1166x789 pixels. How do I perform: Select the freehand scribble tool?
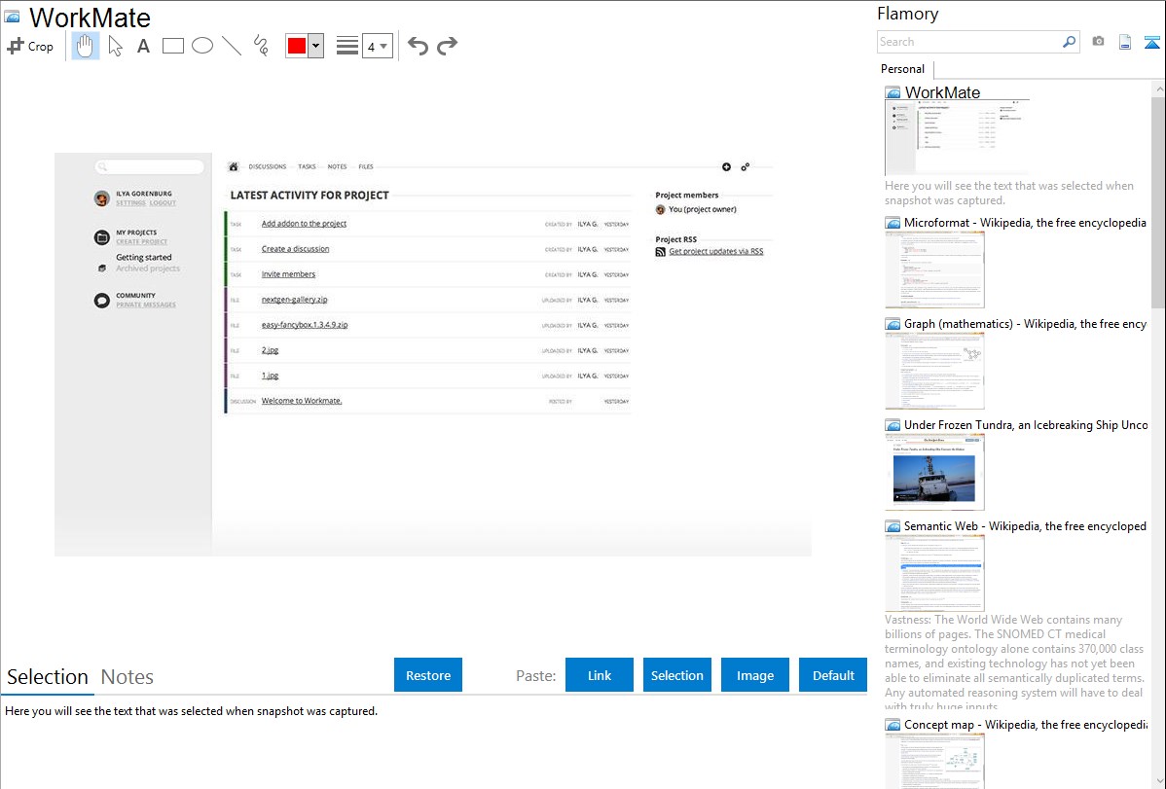coord(261,46)
